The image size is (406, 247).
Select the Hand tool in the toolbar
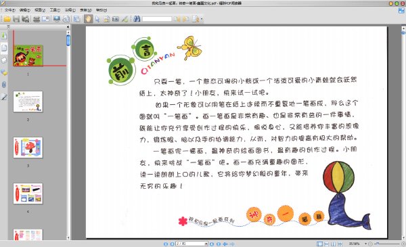click(x=88, y=19)
